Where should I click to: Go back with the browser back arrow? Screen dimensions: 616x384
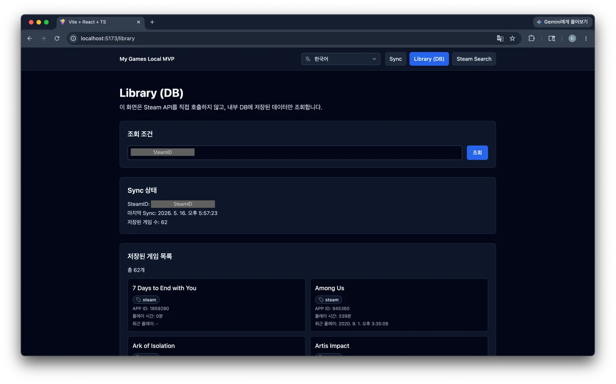pyautogui.click(x=30, y=38)
